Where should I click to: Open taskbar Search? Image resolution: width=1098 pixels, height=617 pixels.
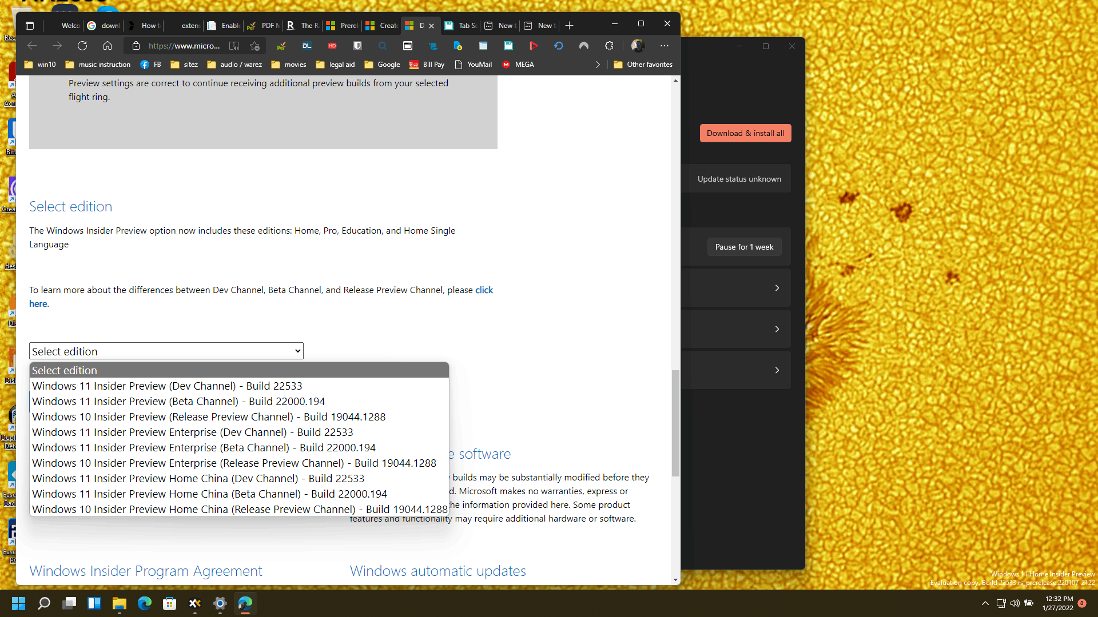pos(43,603)
